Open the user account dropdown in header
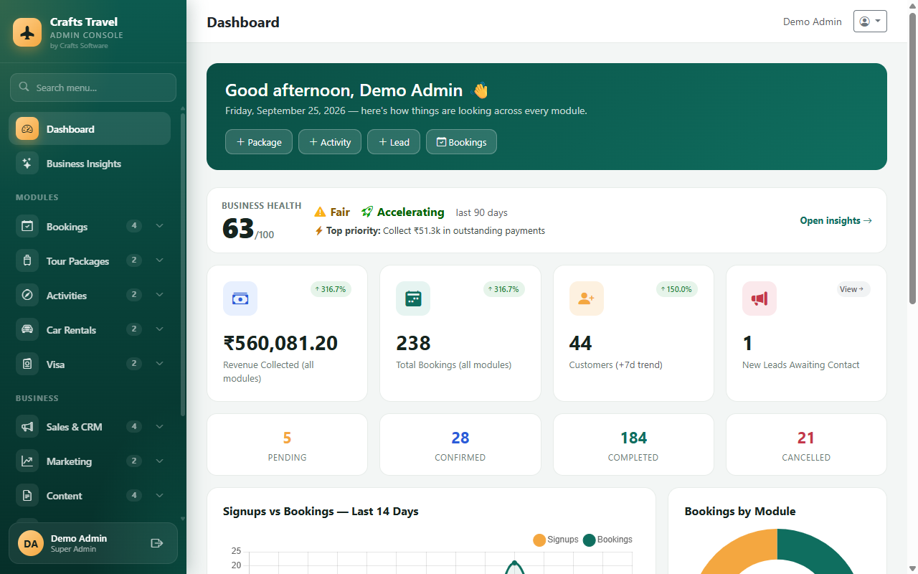This screenshot has height=574, width=918. (870, 22)
